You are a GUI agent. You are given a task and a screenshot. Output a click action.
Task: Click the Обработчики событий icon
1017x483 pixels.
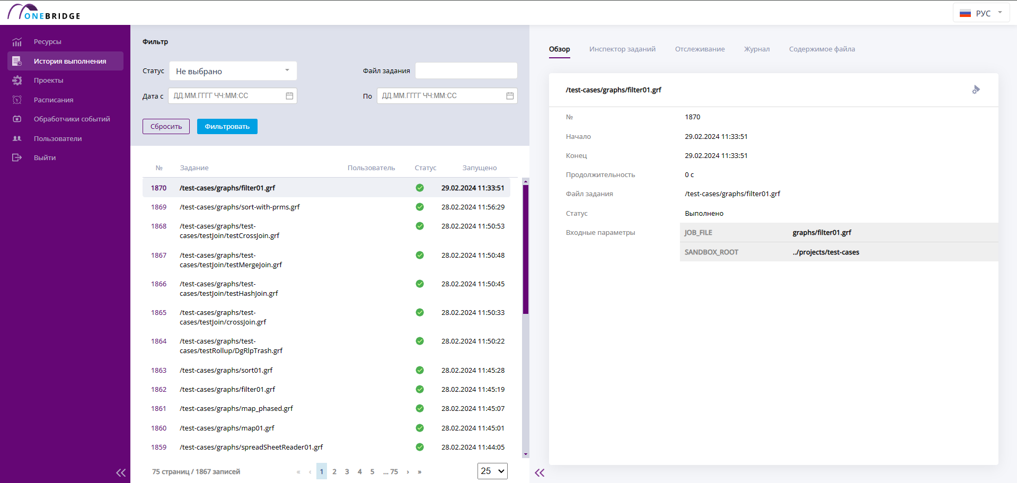17,119
